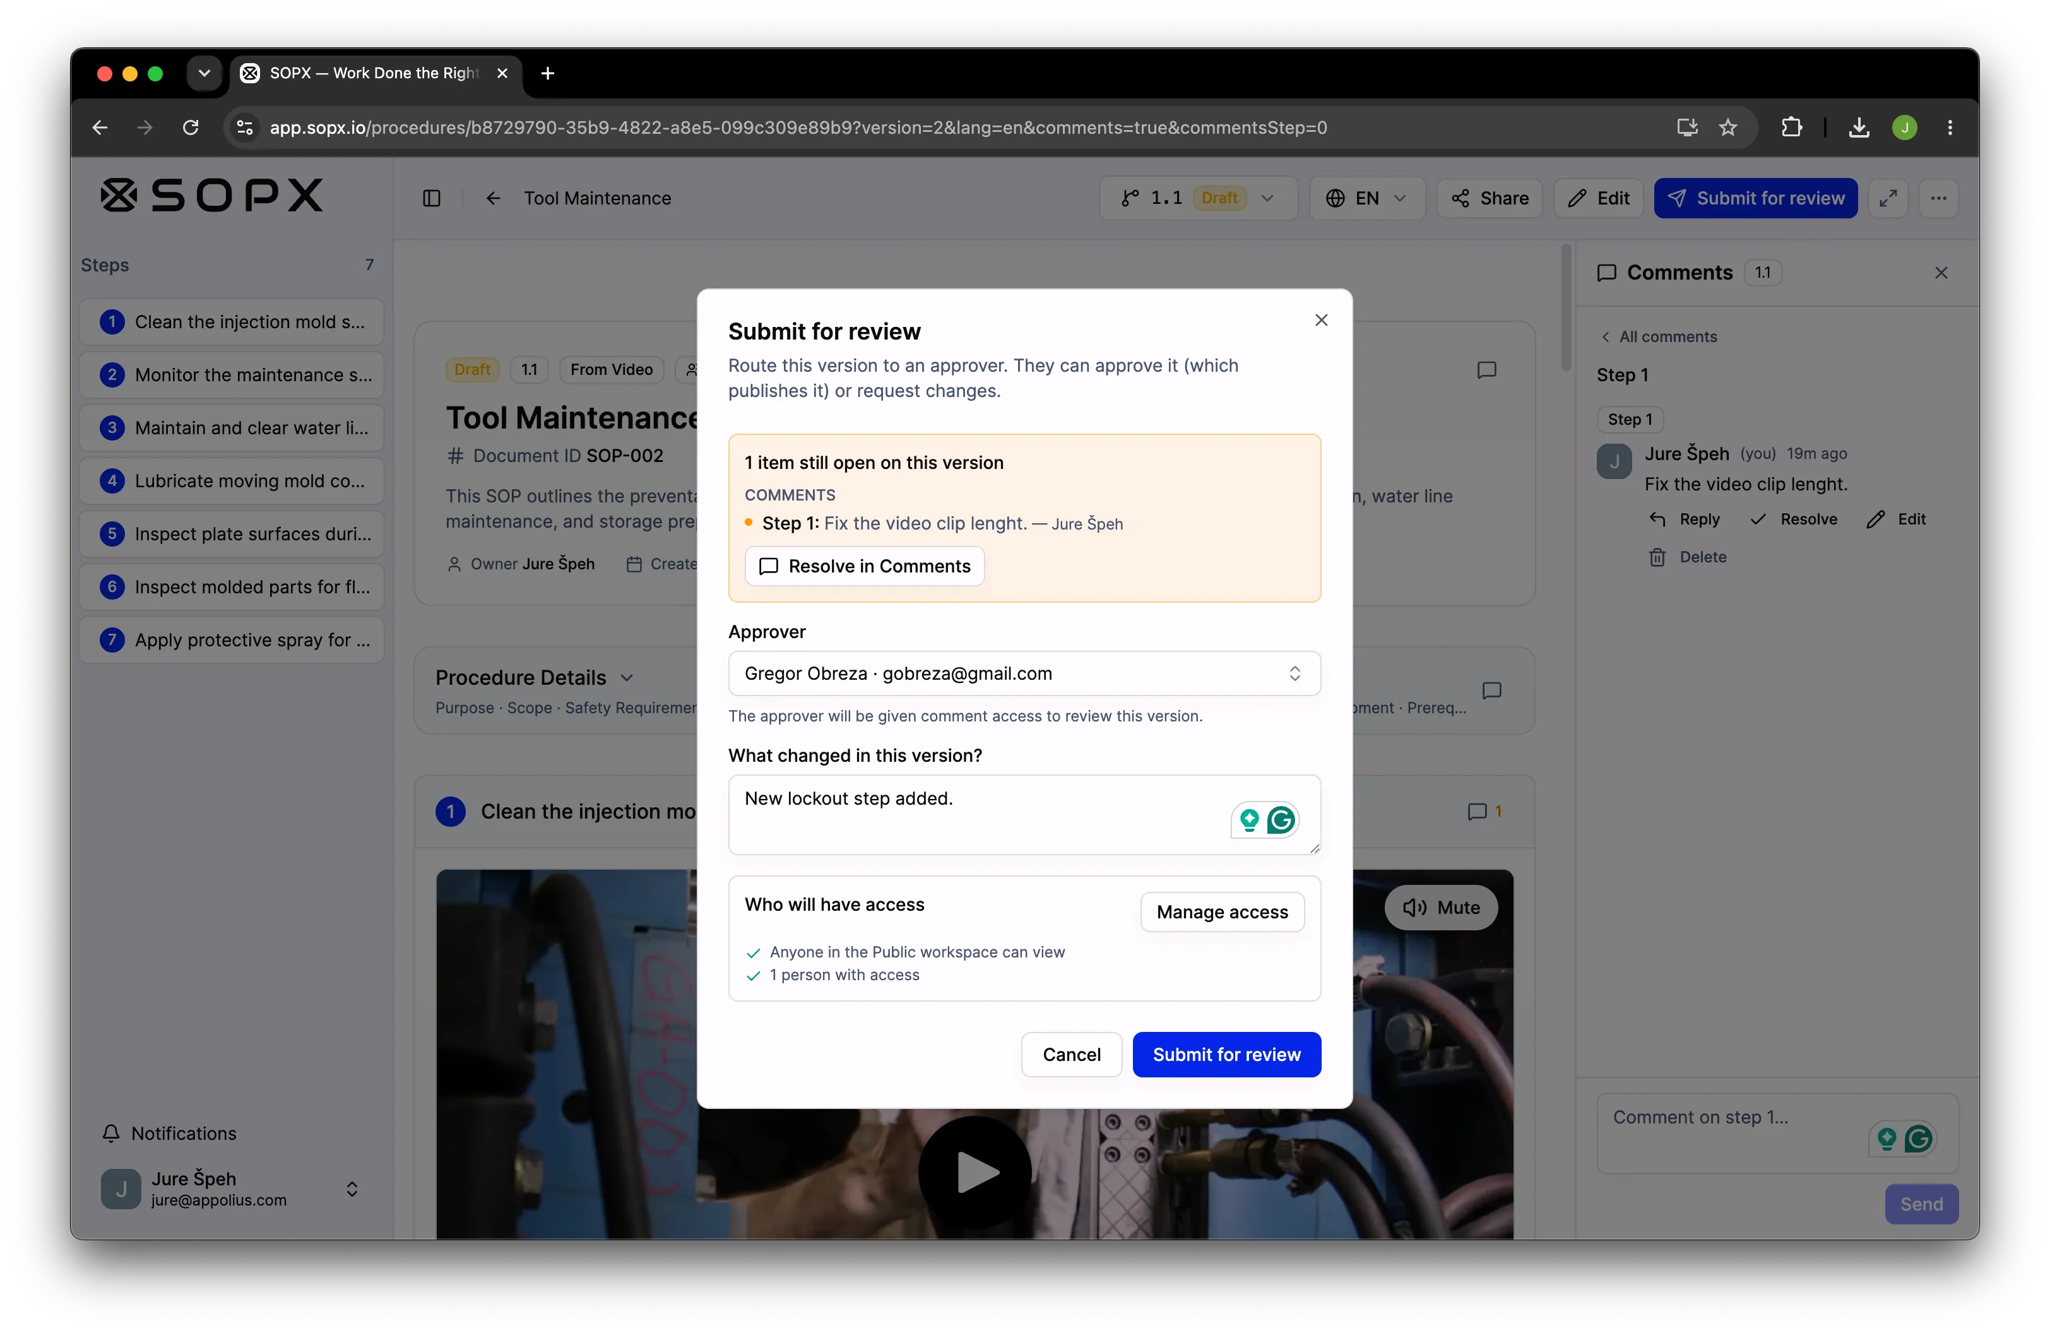The image size is (2050, 1333).
Task: Click the sidebar panel toggle icon
Action: tap(432, 198)
